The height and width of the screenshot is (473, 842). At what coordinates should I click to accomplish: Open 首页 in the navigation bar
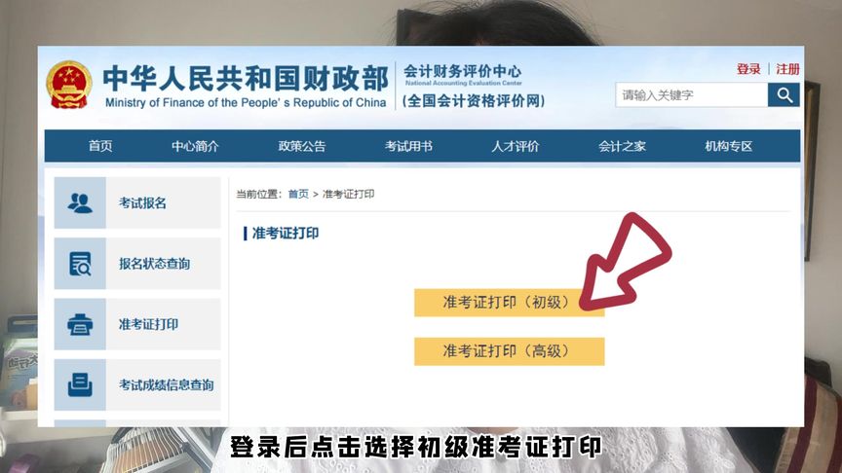click(100, 146)
